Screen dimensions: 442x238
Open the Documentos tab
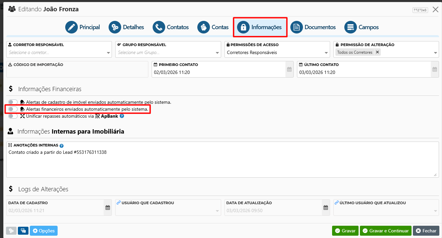[313, 27]
